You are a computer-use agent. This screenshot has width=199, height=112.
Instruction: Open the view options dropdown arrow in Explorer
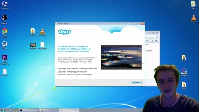[148, 41]
